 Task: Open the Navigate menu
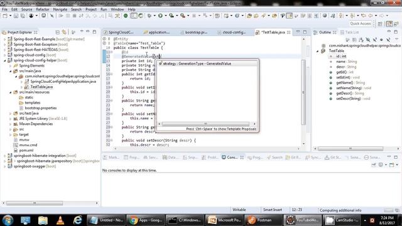click(x=60, y=9)
